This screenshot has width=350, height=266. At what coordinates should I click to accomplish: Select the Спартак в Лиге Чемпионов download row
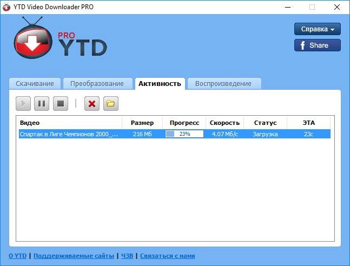pos(175,134)
